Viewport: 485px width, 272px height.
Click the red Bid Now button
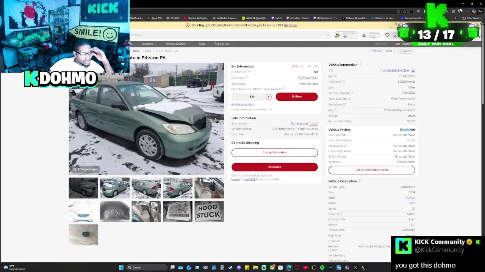(x=297, y=96)
